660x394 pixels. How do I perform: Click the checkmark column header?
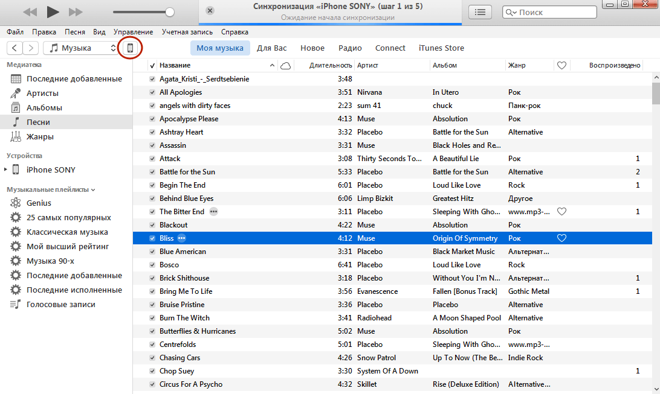tap(152, 66)
